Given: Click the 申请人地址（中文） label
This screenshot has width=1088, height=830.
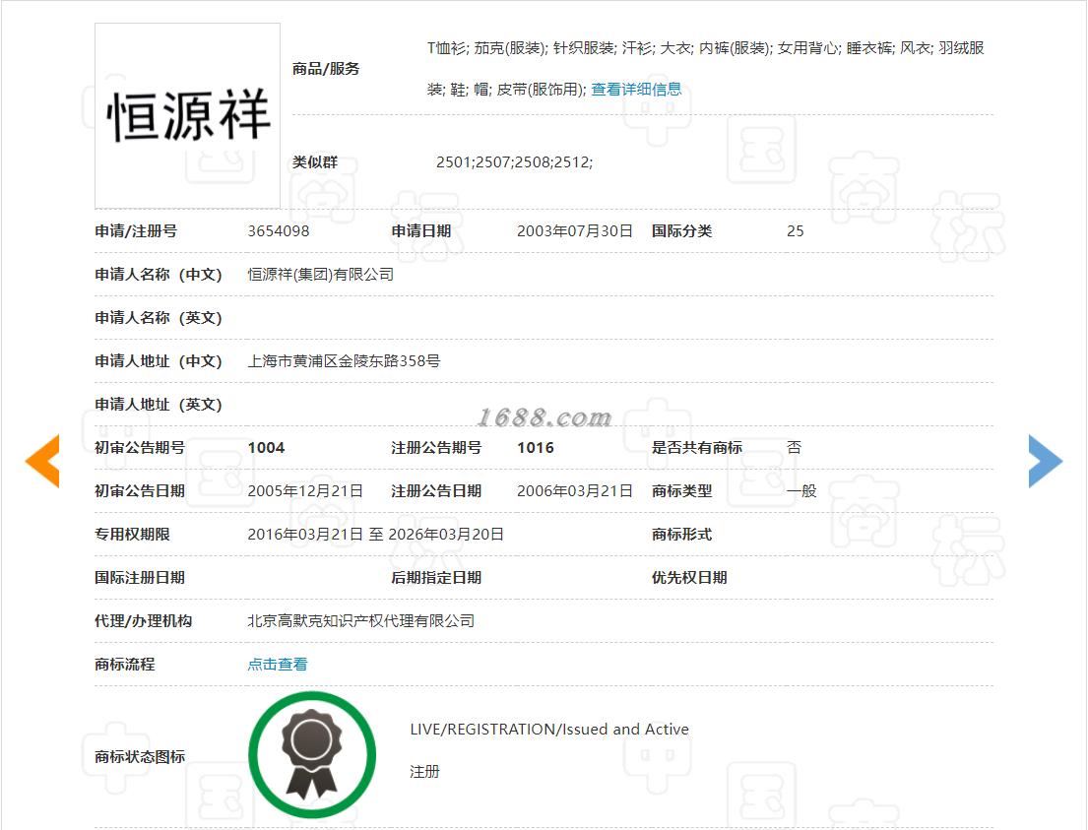Looking at the screenshot, I should (159, 361).
